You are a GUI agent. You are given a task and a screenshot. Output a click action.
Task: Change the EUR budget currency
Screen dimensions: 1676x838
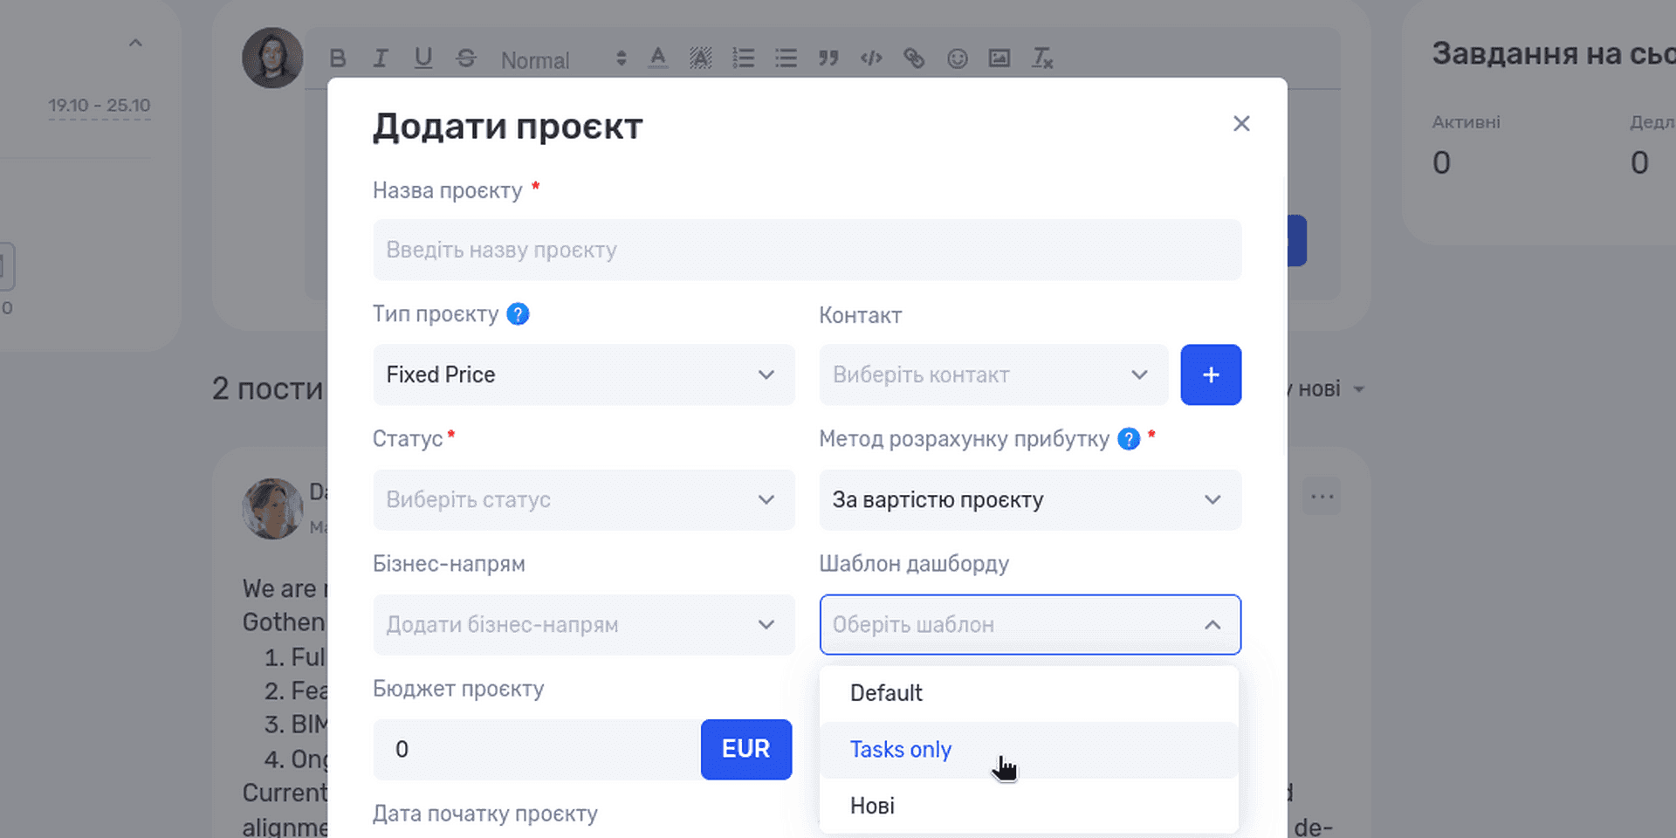pos(746,749)
